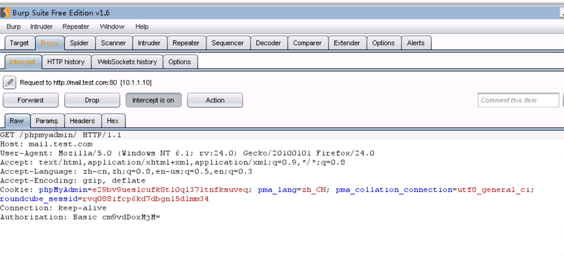Open the Proxy Options sub-tab
The height and width of the screenshot is (261, 564).
click(x=180, y=62)
